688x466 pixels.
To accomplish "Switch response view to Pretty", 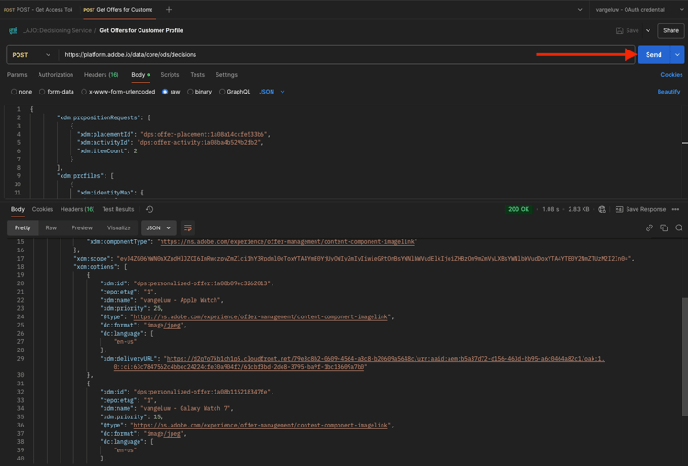I will 22,227.
